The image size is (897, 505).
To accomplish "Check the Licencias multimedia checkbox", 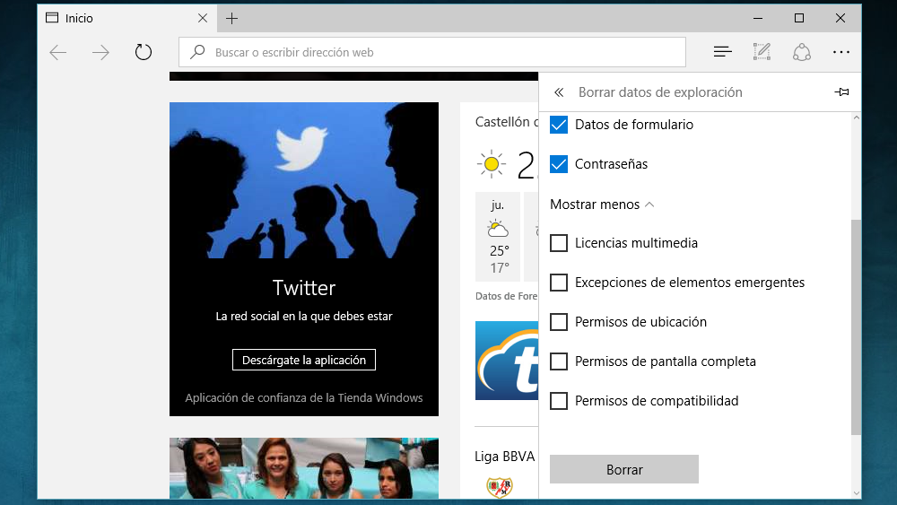I will [559, 243].
